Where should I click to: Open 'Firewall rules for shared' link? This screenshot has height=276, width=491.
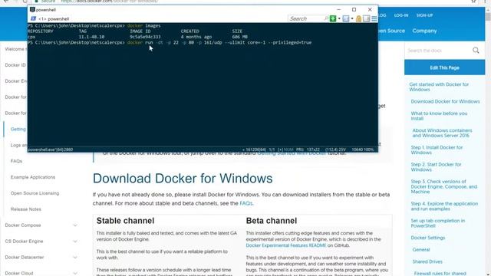pyautogui.click(x=440, y=274)
